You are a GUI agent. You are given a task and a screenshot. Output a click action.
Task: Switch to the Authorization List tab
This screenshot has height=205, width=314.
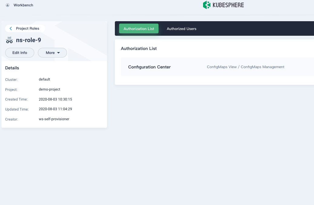coord(139,28)
